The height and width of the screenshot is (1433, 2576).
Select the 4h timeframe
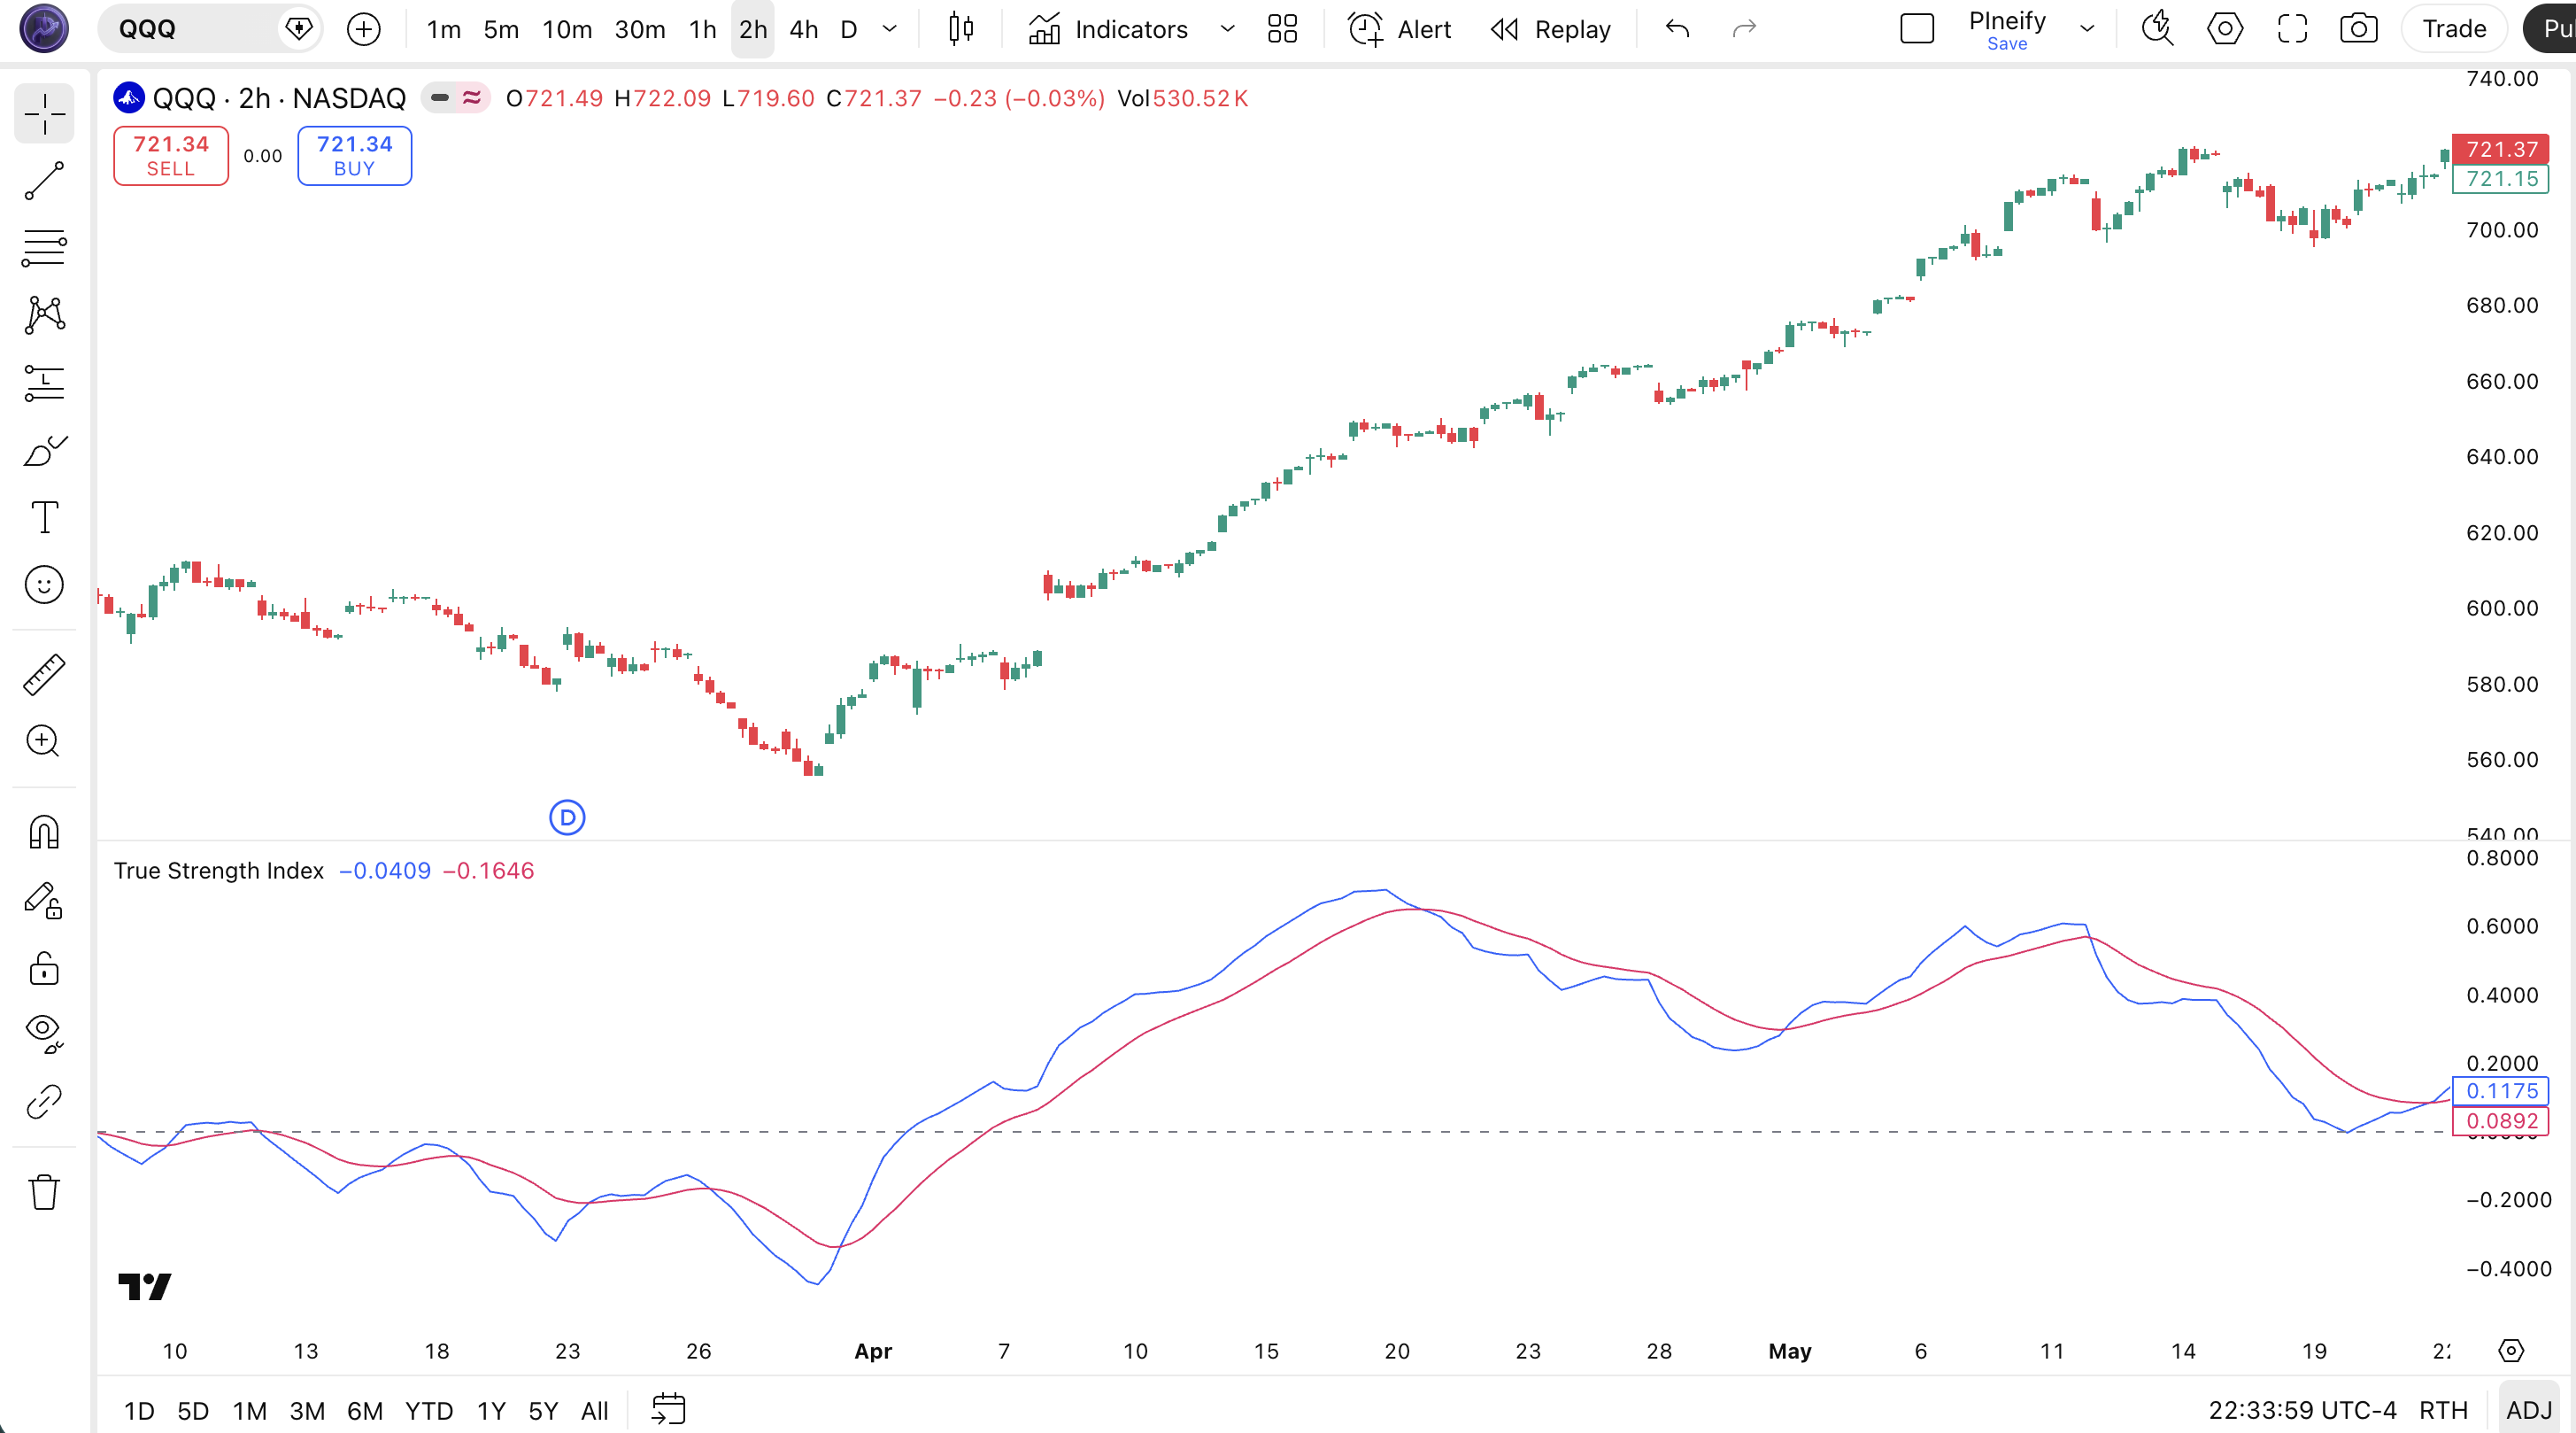click(x=804, y=29)
